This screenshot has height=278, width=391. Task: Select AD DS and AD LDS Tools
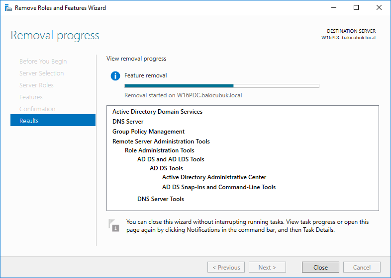click(x=171, y=159)
